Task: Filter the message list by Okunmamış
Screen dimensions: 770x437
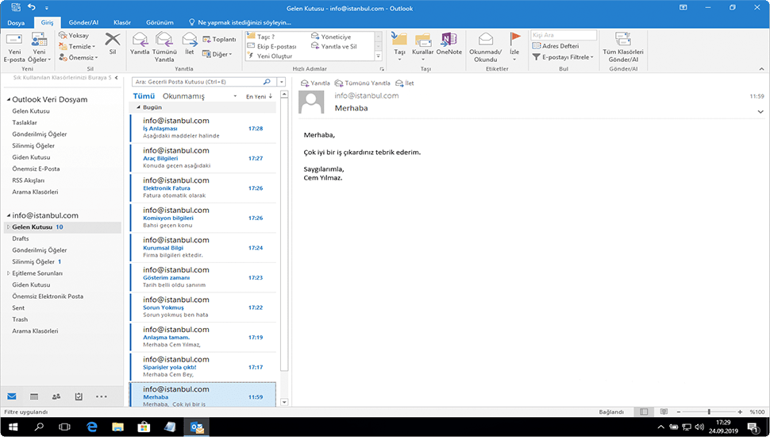Action: click(183, 96)
